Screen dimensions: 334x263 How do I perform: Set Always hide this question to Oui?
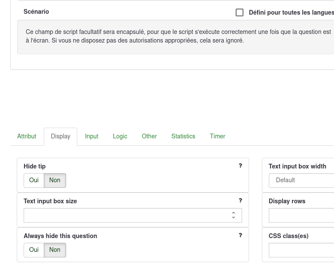tap(34, 250)
